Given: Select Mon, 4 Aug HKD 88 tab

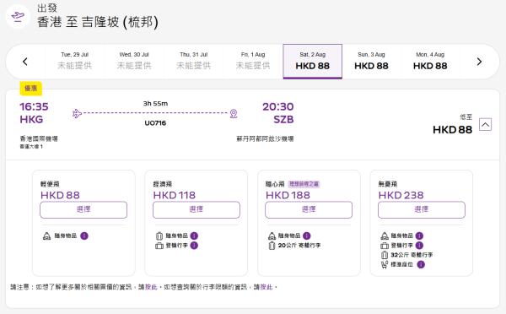Looking at the screenshot, I should coord(430,61).
